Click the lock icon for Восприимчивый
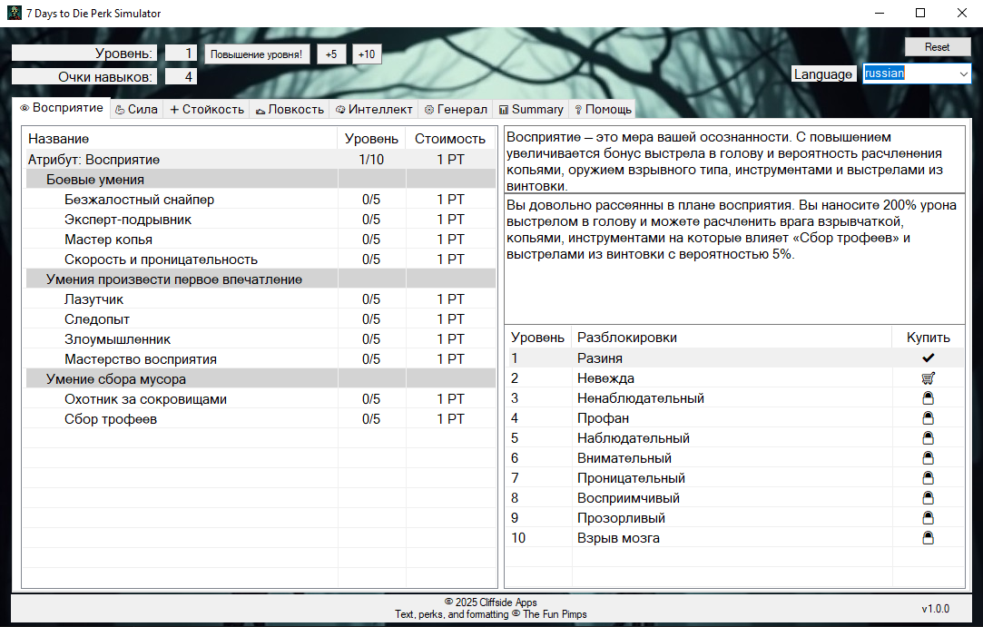The width and height of the screenshot is (983, 627). 928,498
